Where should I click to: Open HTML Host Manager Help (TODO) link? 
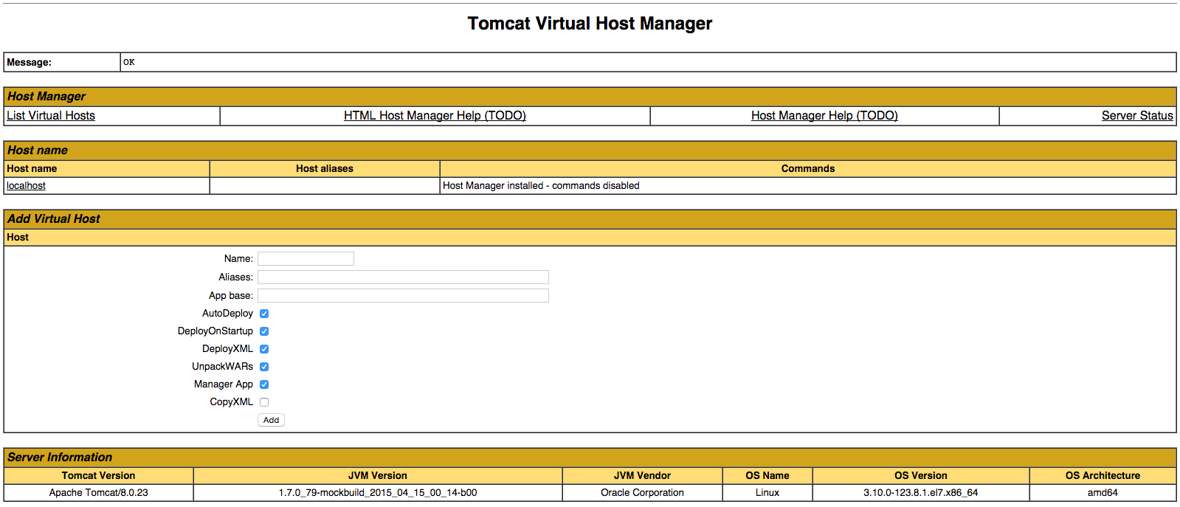435,116
